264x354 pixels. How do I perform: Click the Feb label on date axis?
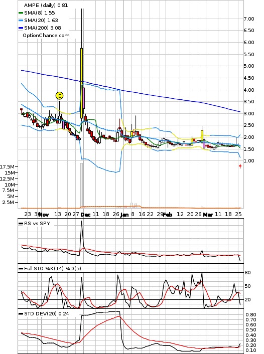pos(168,215)
